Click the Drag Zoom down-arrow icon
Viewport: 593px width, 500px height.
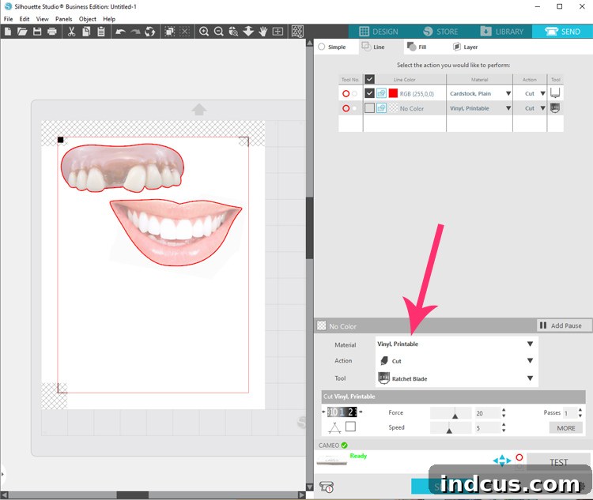point(248,32)
